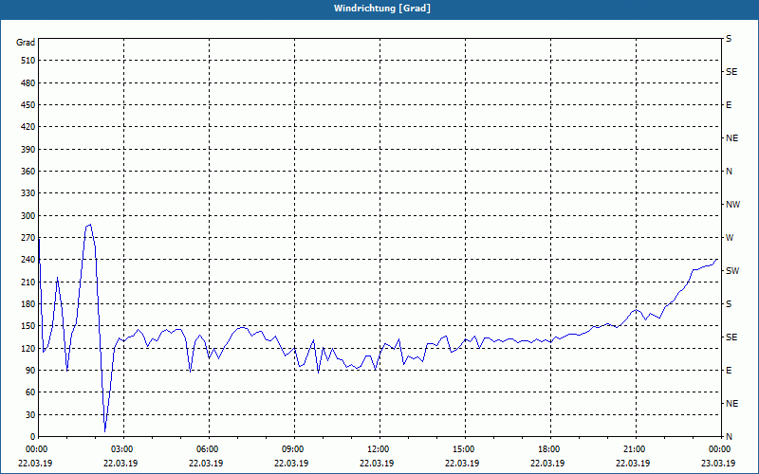Select the 18:00 time axis label
Viewport: 759px width, 474px height.
[x=550, y=449]
